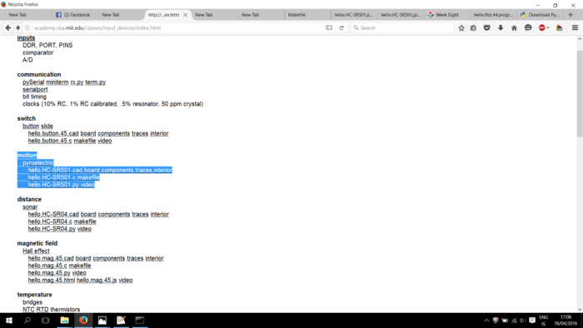Screen dimensions: 583x328
Task: Open the notepad app on taskbar
Action: click(x=121, y=321)
